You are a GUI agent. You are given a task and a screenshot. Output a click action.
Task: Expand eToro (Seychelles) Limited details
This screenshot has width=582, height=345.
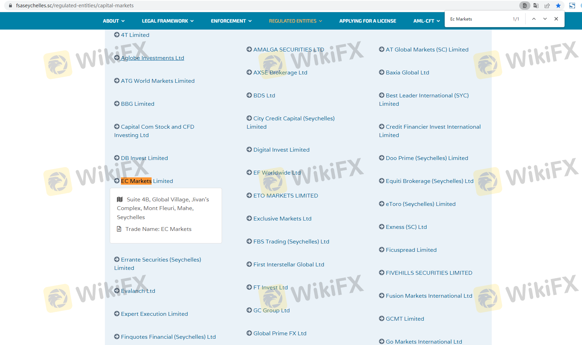coord(420,204)
